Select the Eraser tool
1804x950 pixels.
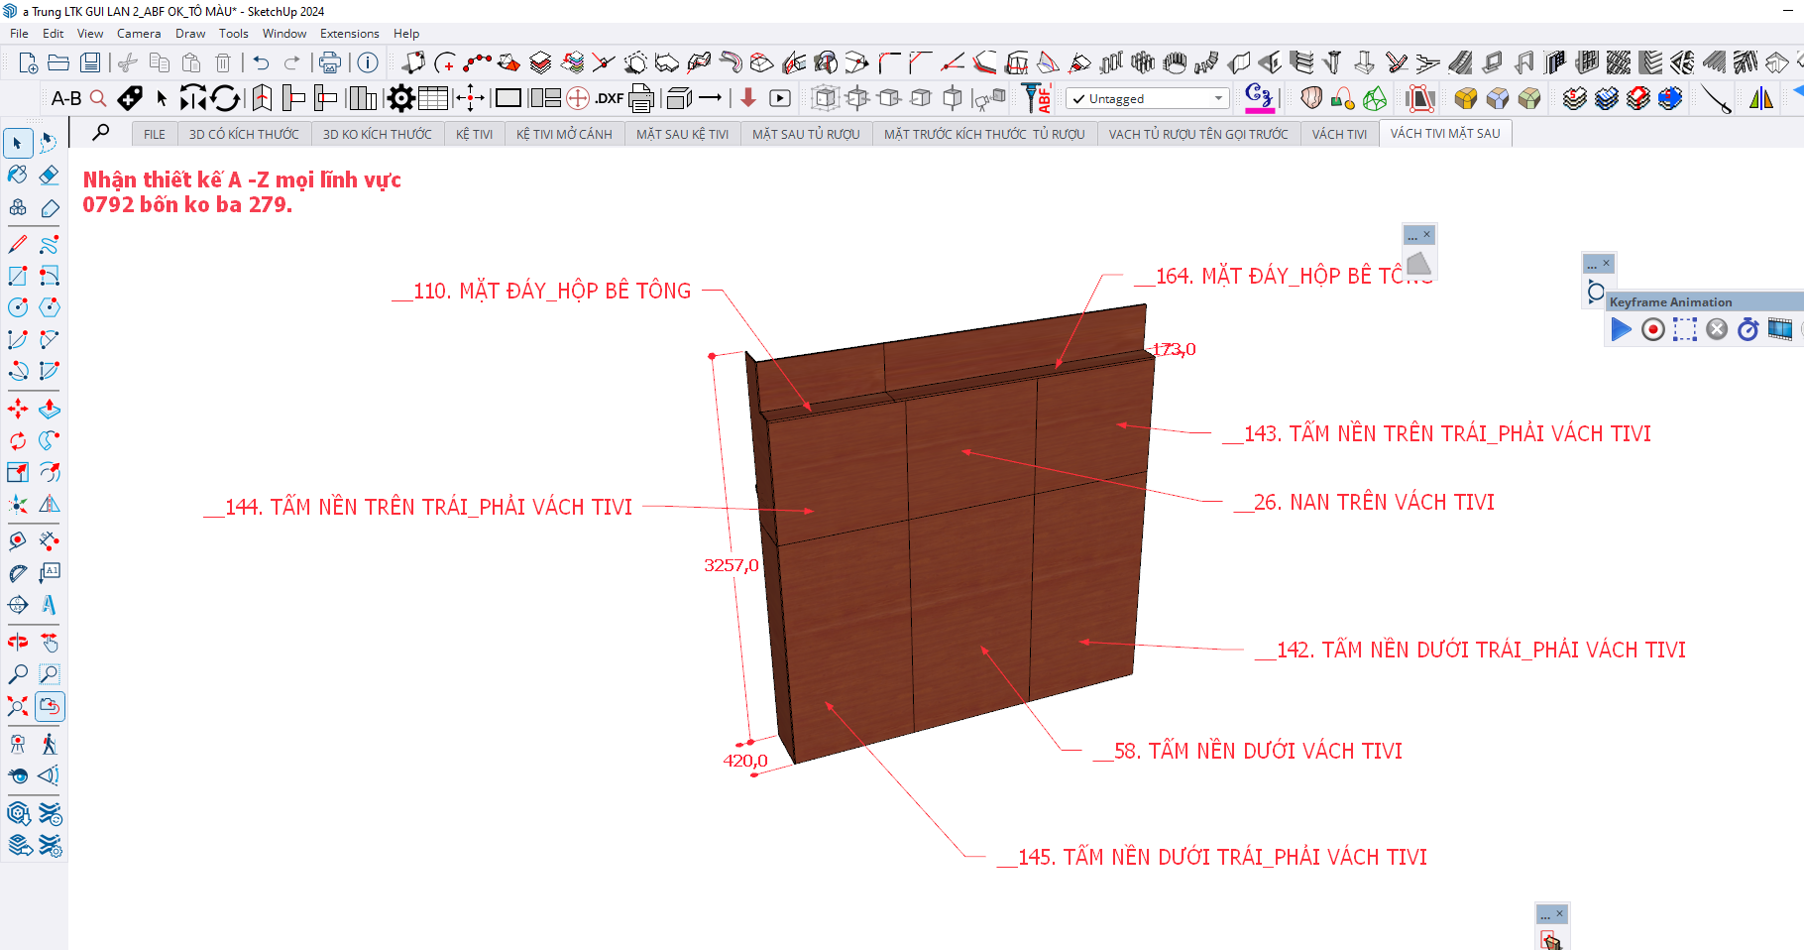49,176
